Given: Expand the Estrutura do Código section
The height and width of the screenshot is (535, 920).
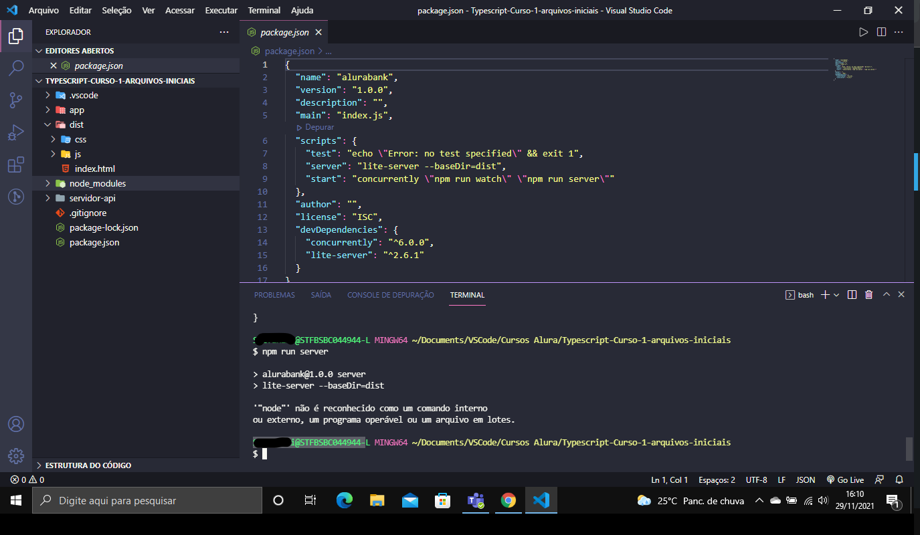Looking at the screenshot, I should [x=136, y=465].
